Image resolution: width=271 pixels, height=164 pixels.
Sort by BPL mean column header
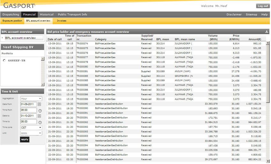coord(163,39)
